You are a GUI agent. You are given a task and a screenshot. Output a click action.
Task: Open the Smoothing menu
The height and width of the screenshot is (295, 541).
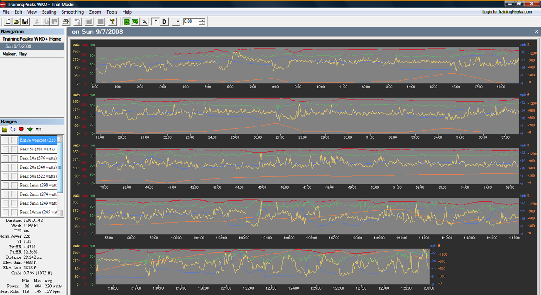(x=73, y=12)
